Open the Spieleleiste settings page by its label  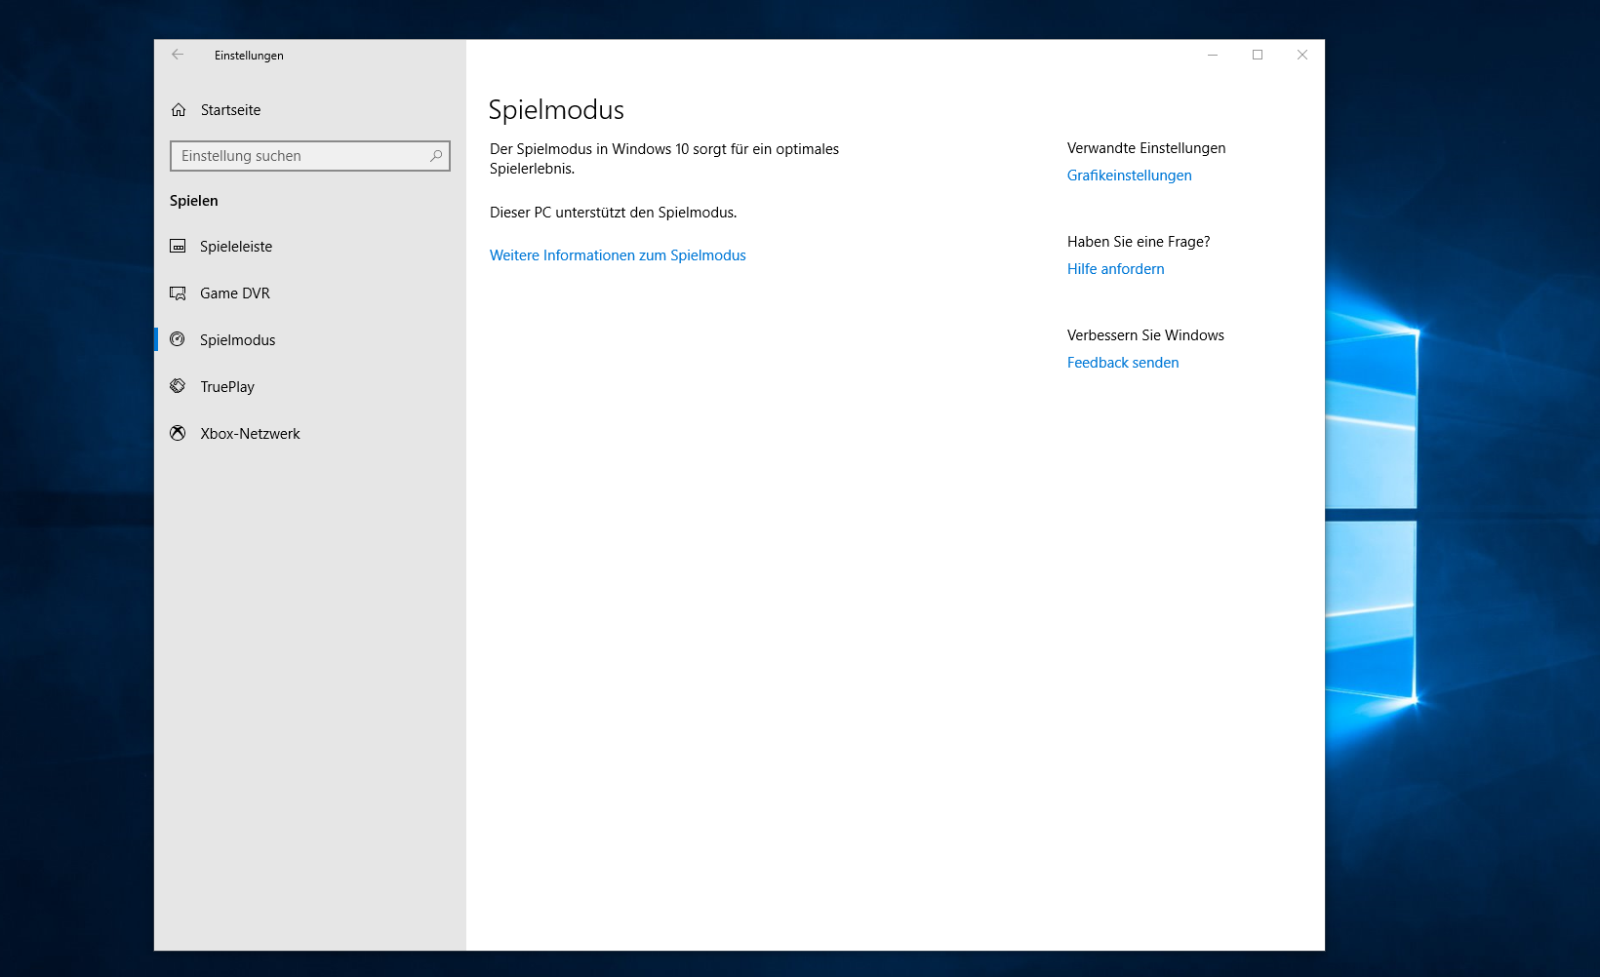point(236,247)
